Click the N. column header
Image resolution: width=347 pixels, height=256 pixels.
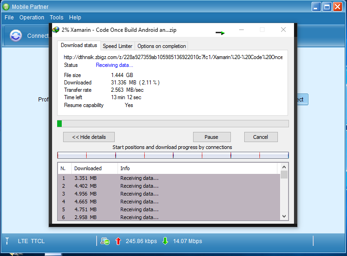tap(65, 168)
